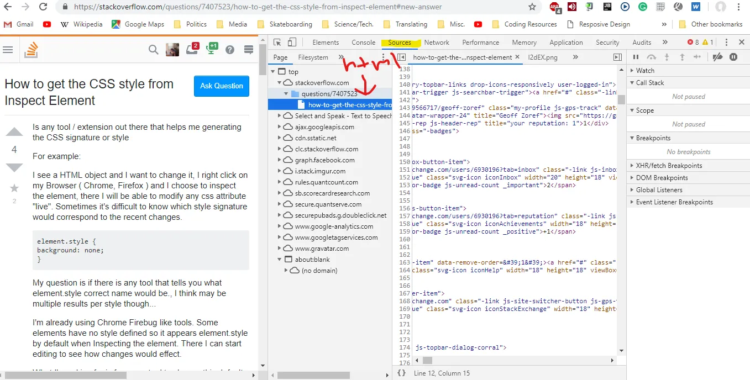750x380 pixels.
Task: Open the Application tab
Action: pos(566,43)
